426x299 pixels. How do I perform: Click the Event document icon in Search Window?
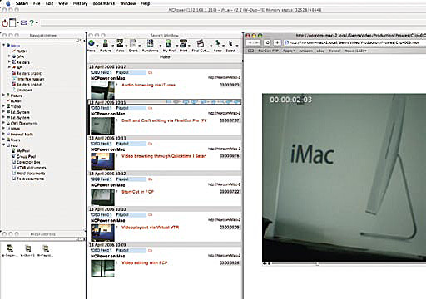[x=133, y=43]
